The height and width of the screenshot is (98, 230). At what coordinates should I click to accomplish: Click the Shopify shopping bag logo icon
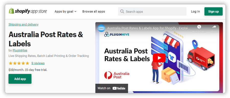(11, 11)
